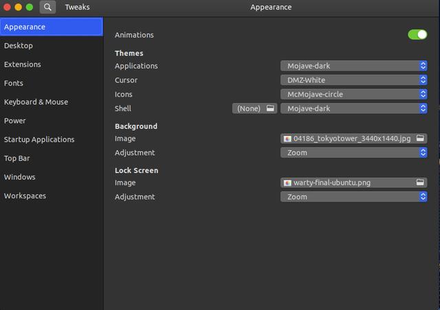Click the Background section heading
The height and width of the screenshot is (310, 440).
136,126
